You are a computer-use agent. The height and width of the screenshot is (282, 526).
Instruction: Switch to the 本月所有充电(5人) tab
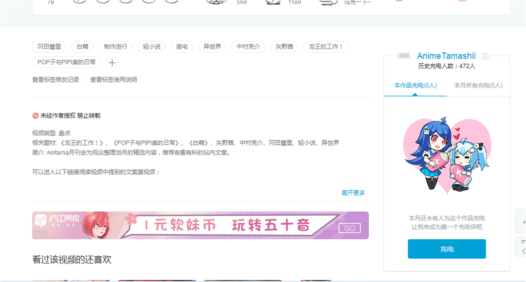click(478, 85)
